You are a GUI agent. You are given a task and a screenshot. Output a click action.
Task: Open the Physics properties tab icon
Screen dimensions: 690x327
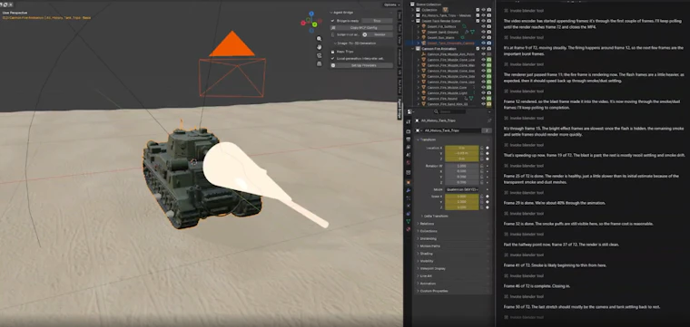click(x=408, y=206)
